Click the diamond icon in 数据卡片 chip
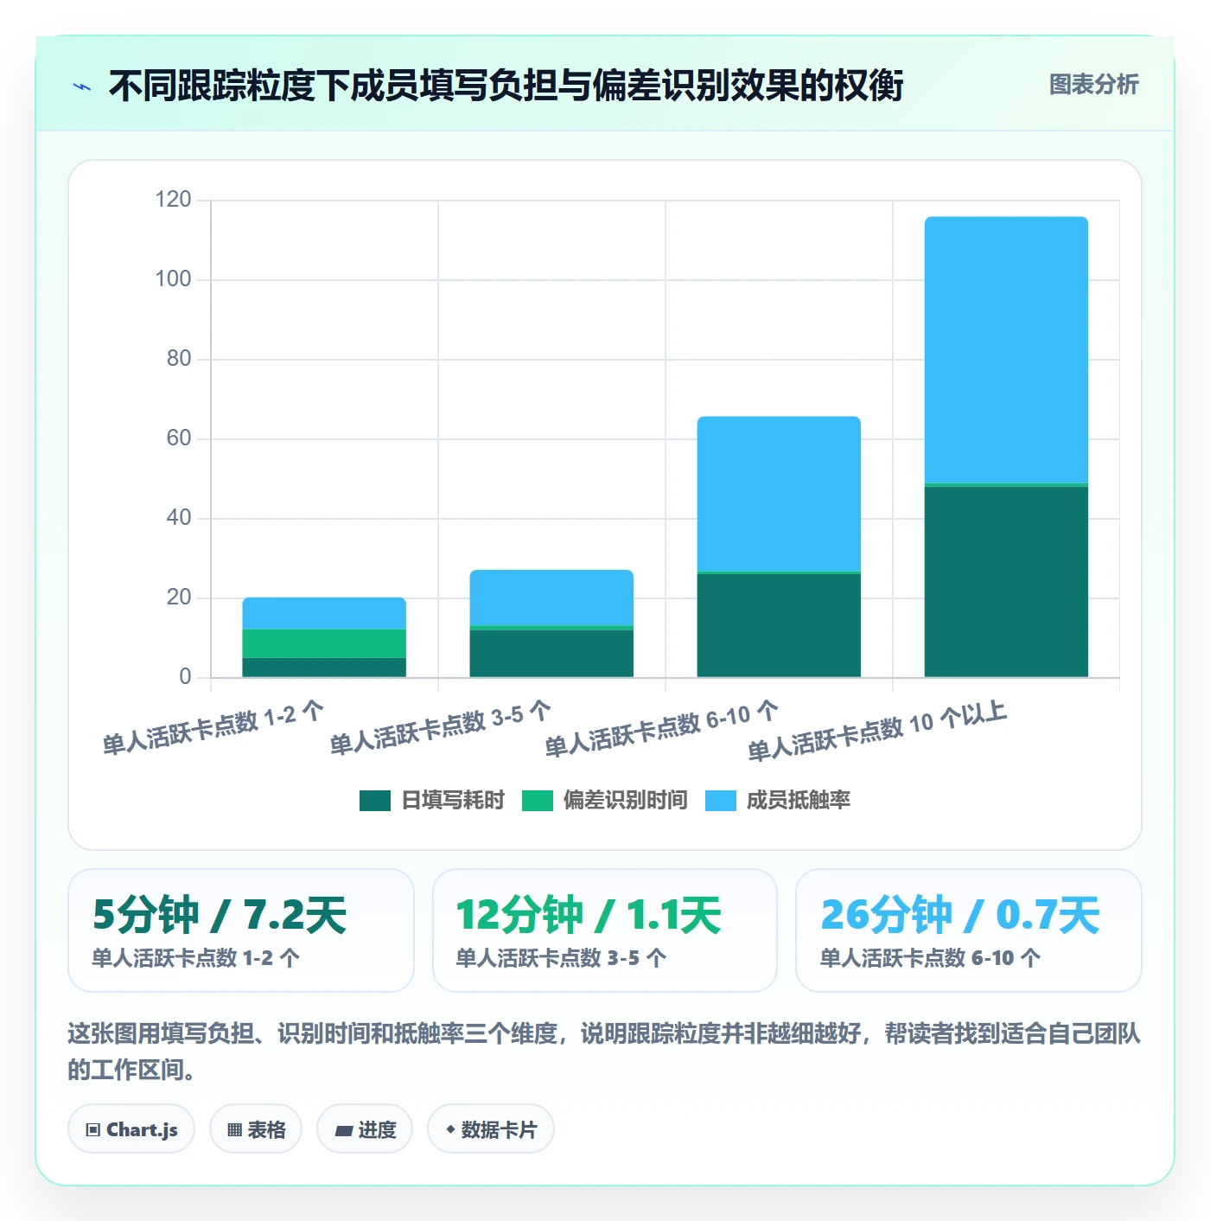This screenshot has width=1210, height=1221. pos(450,1129)
